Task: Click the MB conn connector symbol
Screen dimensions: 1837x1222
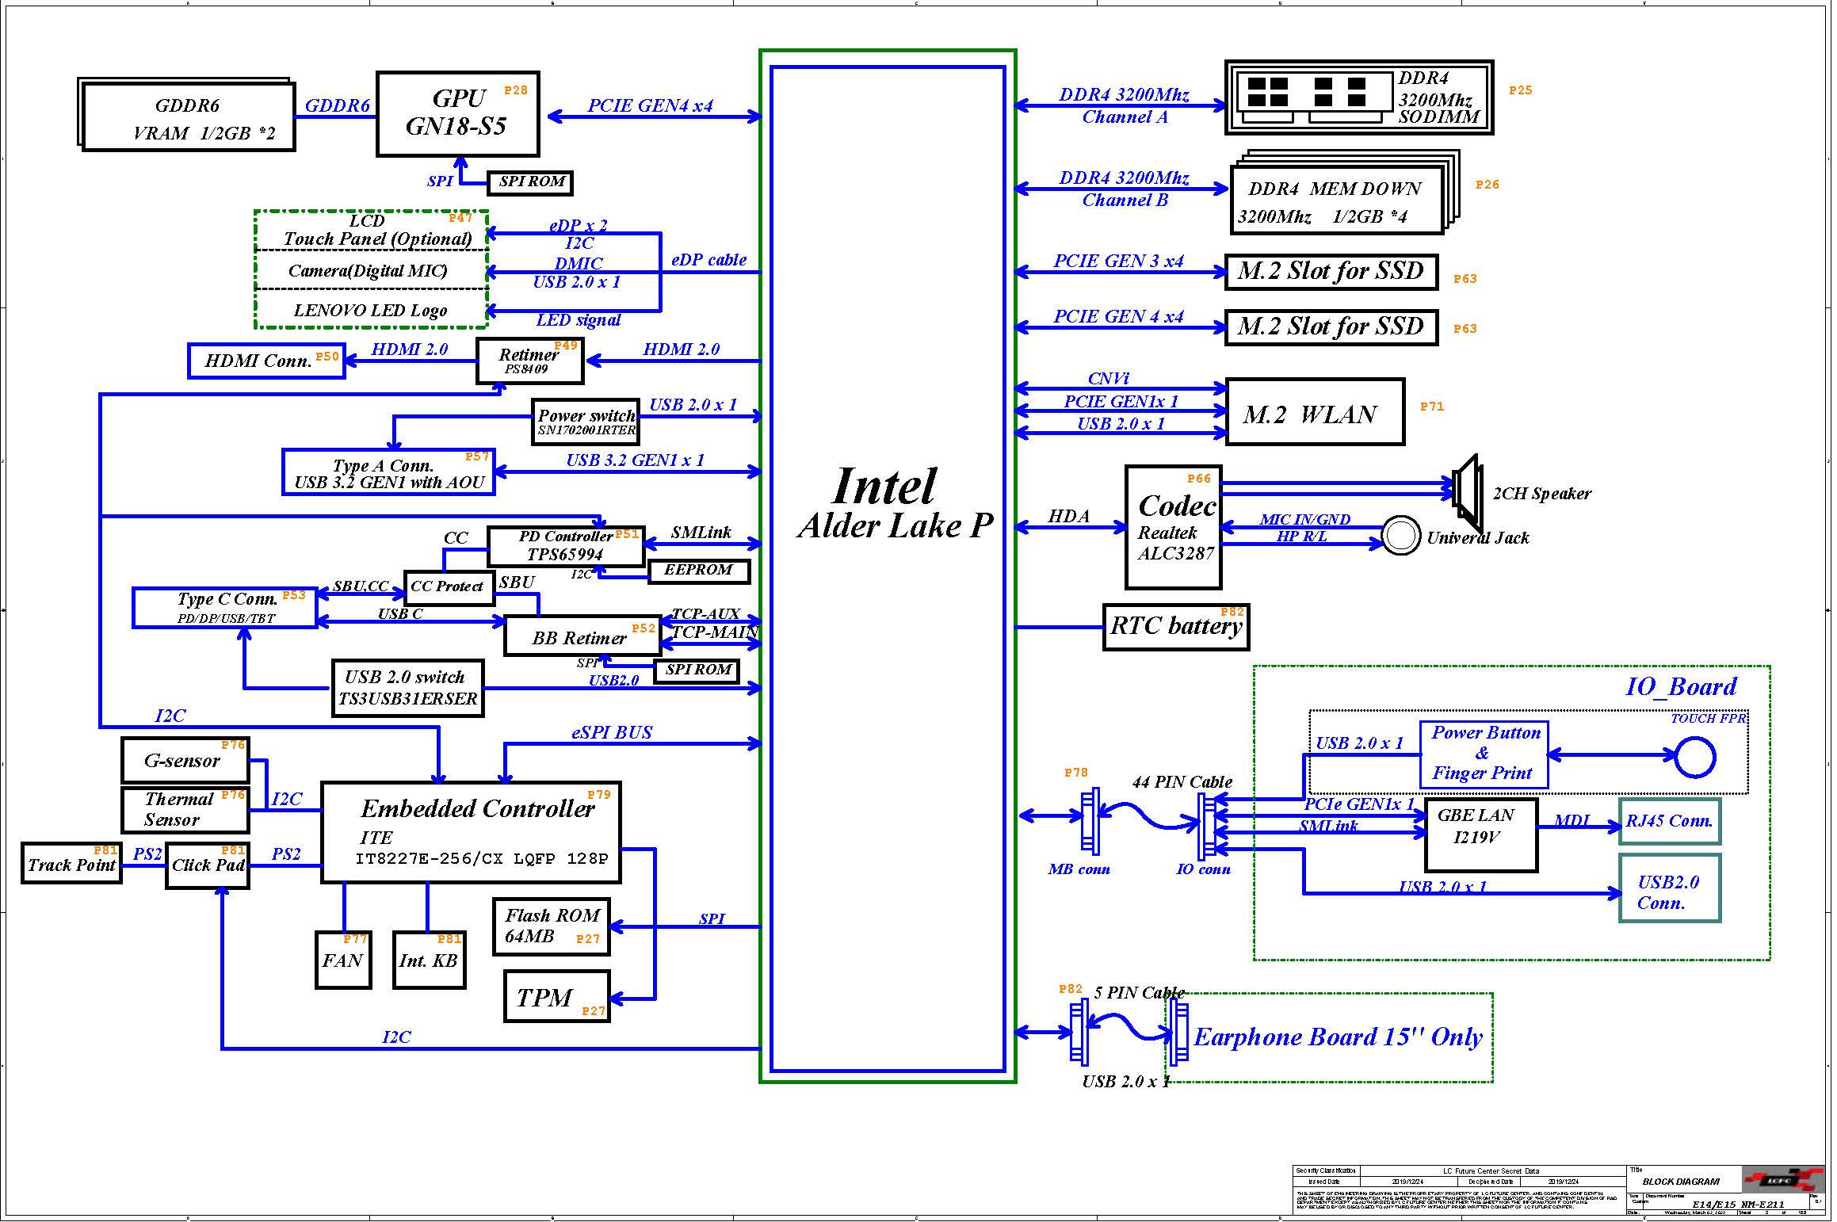Action: click(x=1091, y=820)
